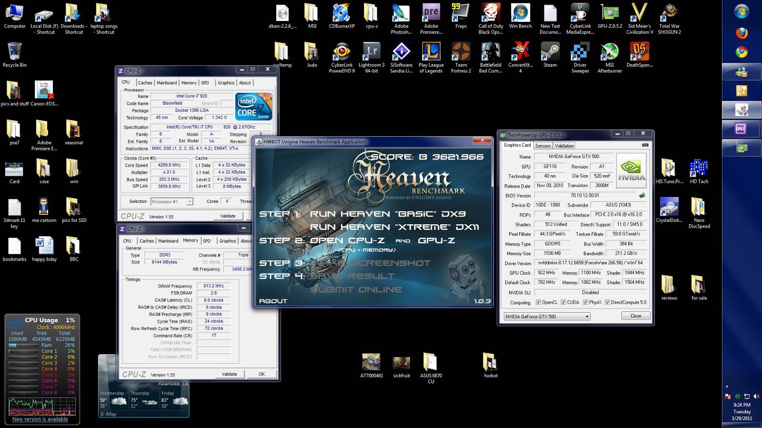Toggle PhysX checkbox in GPU-Z
This screenshot has height=428, width=762.
click(x=585, y=302)
